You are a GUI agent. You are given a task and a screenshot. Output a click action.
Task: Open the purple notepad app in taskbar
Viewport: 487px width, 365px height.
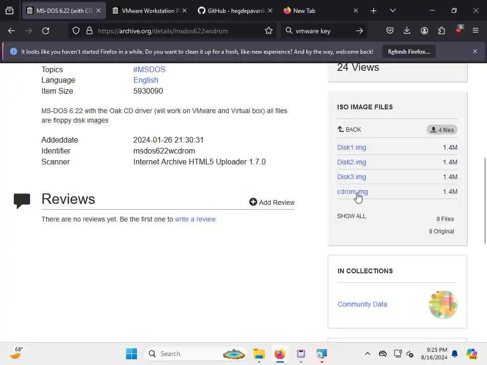pyautogui.click(x=301, y=354)
